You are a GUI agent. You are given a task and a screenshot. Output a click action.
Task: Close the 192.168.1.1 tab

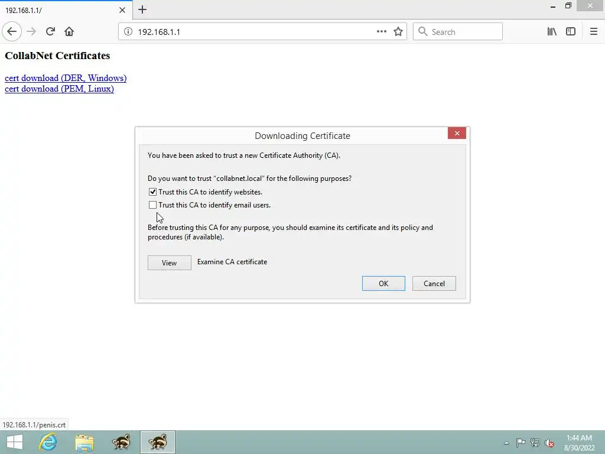[122, 10]
